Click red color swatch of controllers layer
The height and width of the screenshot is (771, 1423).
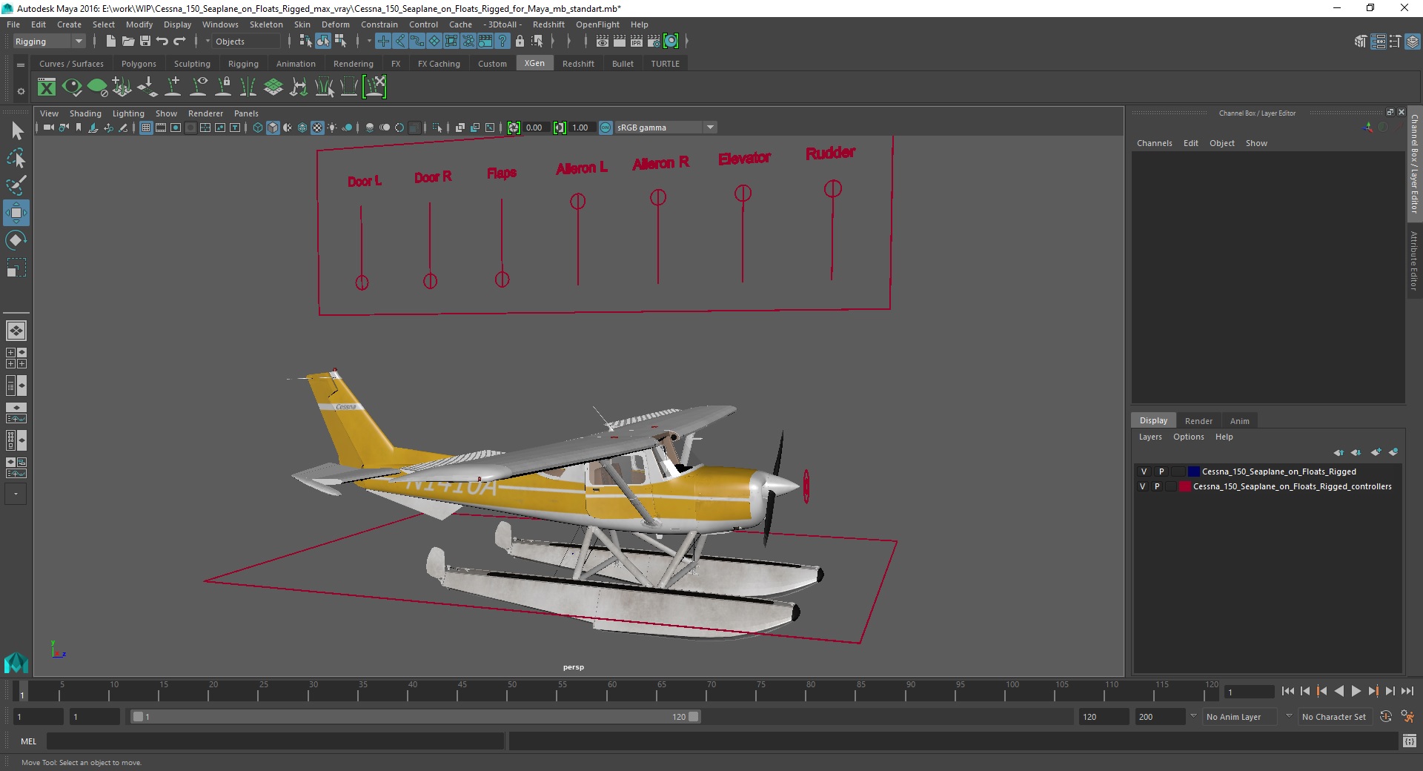coord(1184,486)
